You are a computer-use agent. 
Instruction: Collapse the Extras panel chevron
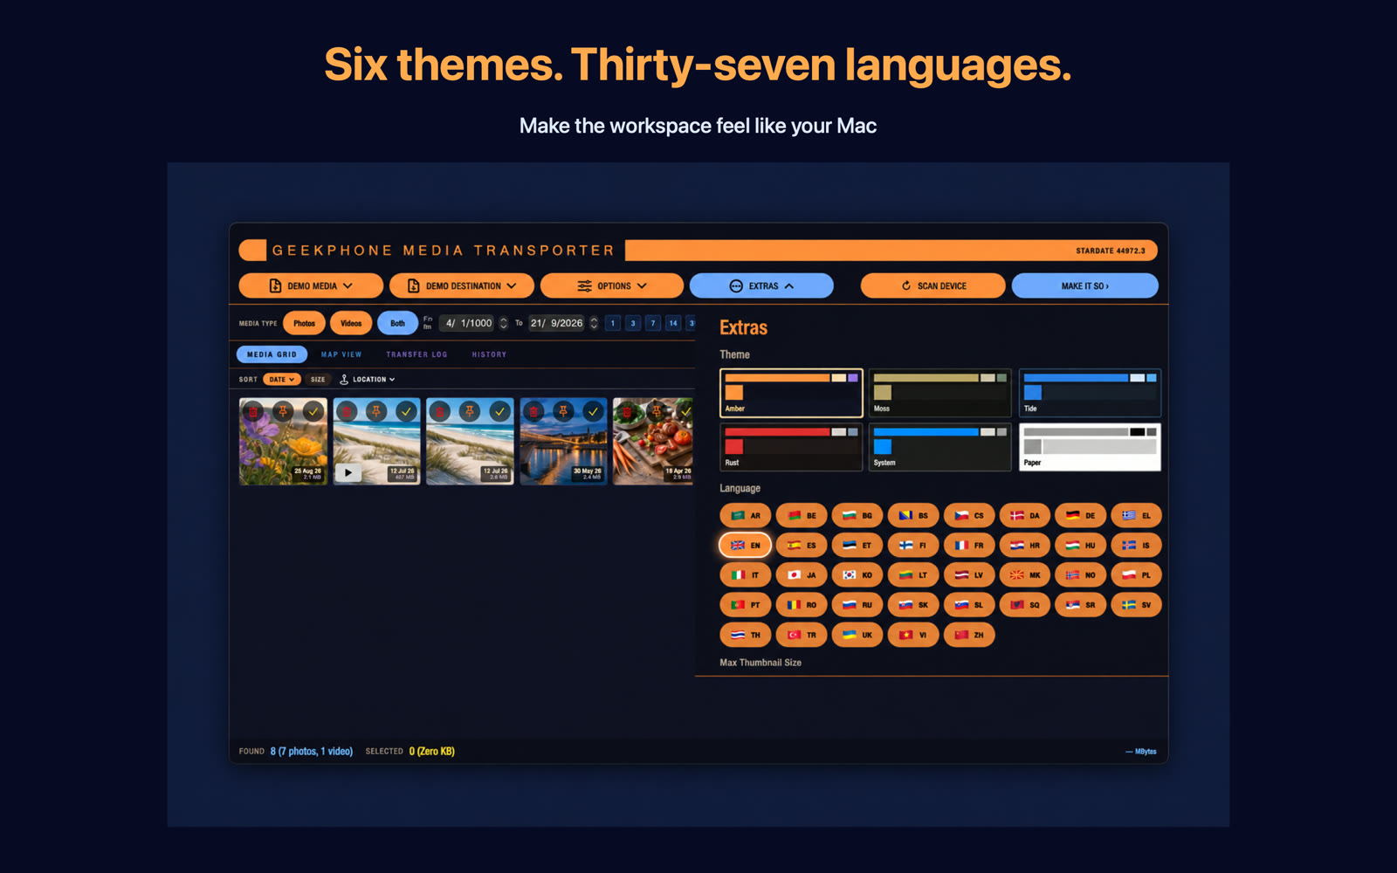coord(789,285)
